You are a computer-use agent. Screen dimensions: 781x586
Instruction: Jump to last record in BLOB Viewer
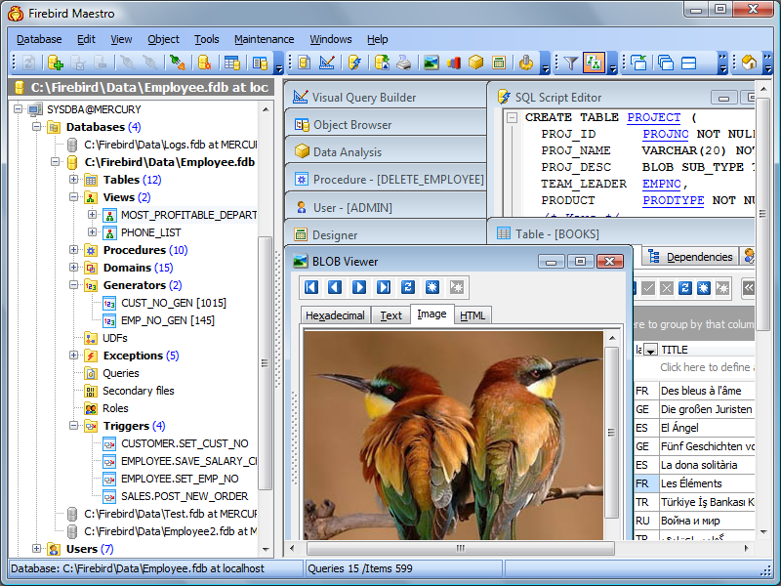click(384, 287)
